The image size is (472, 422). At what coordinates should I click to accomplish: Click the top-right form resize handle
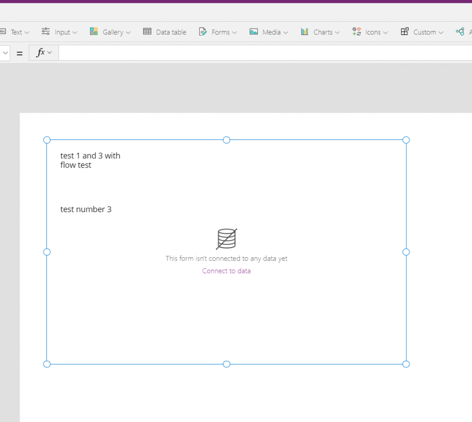pos(406,140)
